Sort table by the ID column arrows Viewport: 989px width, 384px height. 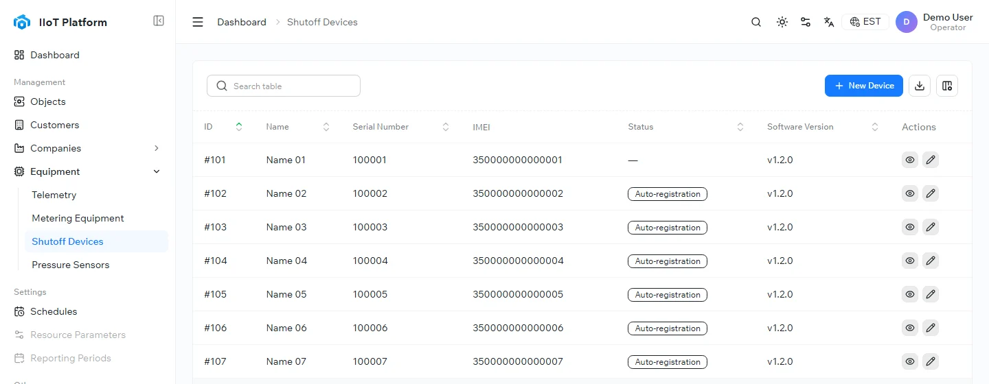(x=239, y=127)
